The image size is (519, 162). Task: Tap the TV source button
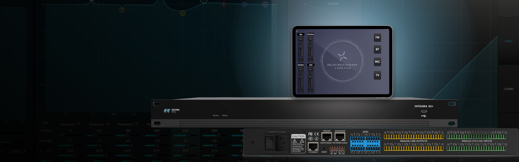pos(377,75)
